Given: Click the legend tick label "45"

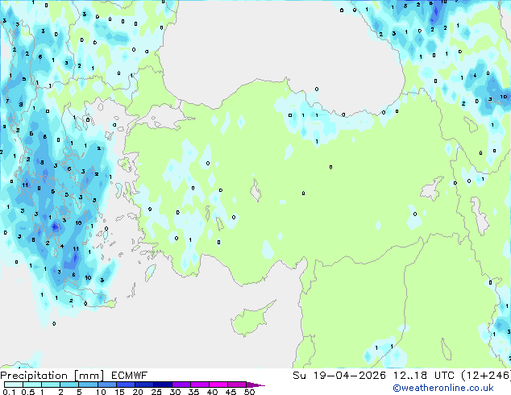Looking at the screenshot, I should pos(231,392).
